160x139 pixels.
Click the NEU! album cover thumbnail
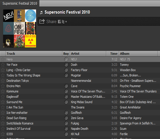click(x=8, y=16)
